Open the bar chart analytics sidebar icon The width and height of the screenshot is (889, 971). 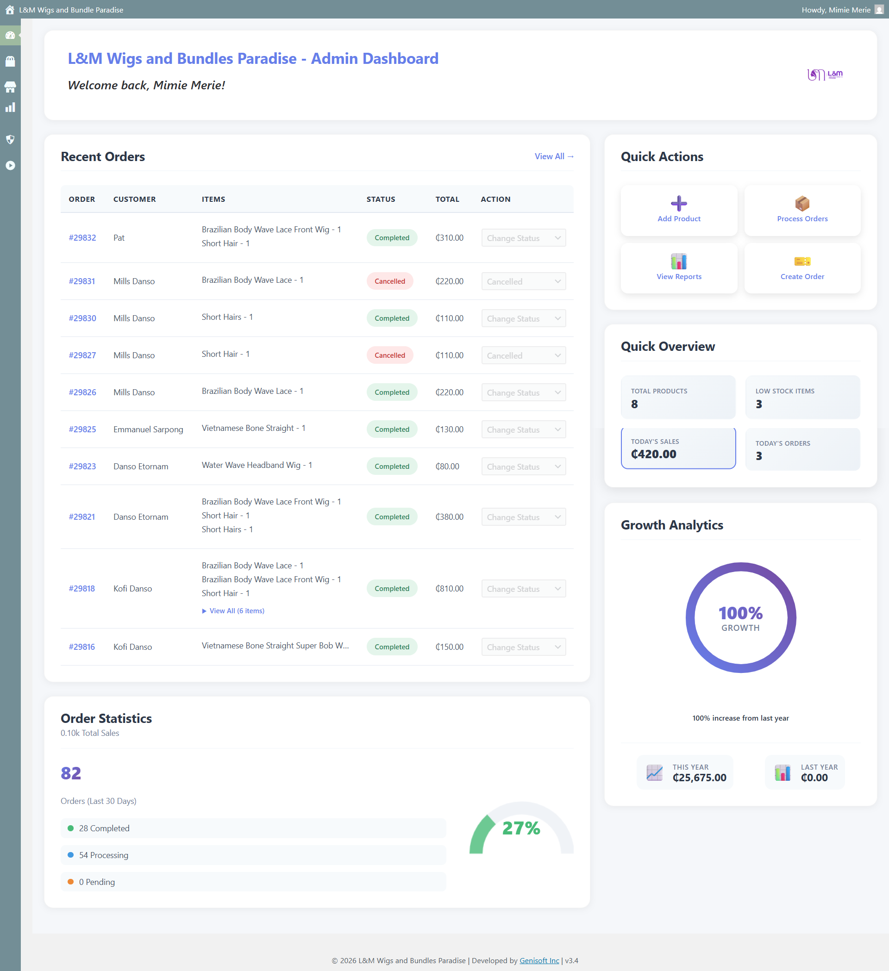point(10,107)
